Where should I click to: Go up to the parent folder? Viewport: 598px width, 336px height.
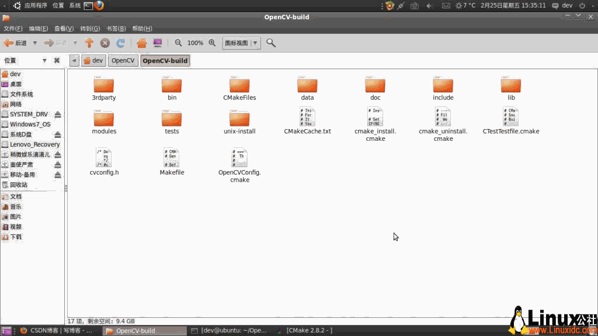(89, 43)
